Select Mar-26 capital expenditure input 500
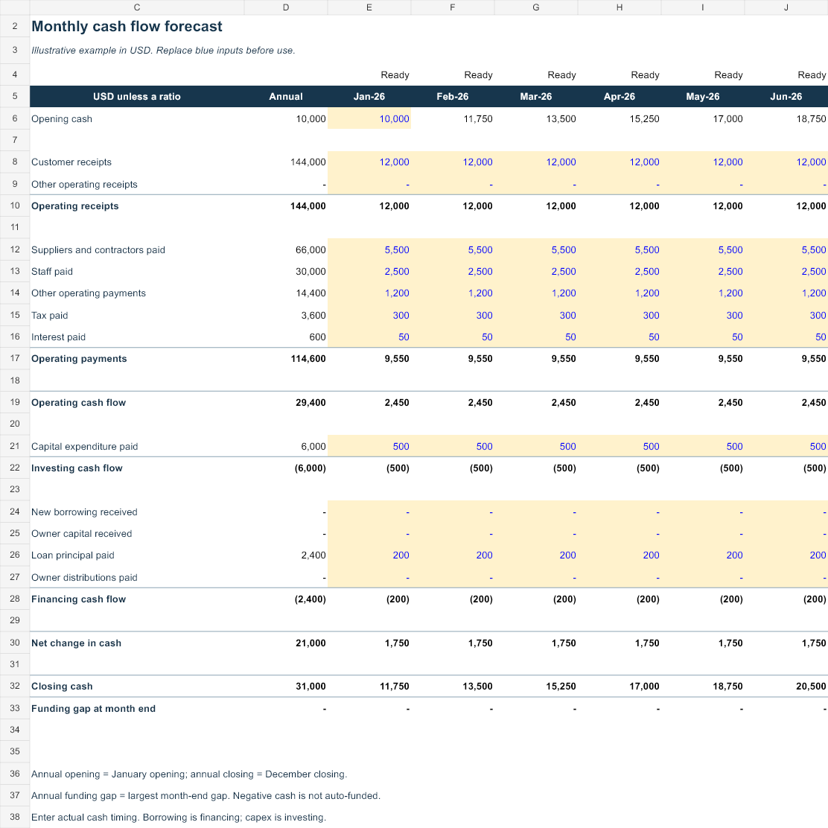828x828 pixels. tap(536, 446)
